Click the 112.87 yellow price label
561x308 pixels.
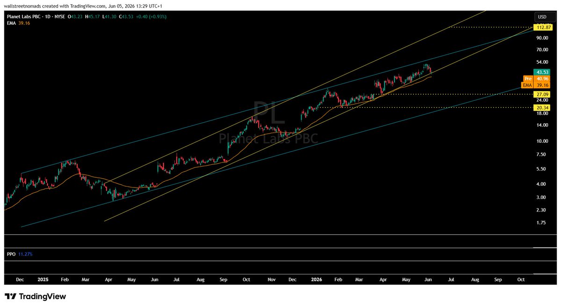click(542, 28)
